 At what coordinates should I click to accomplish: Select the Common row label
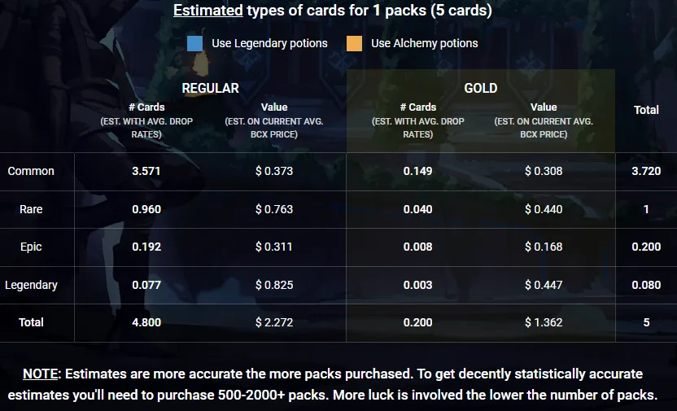pyautogui.click(x=31, y=171)
